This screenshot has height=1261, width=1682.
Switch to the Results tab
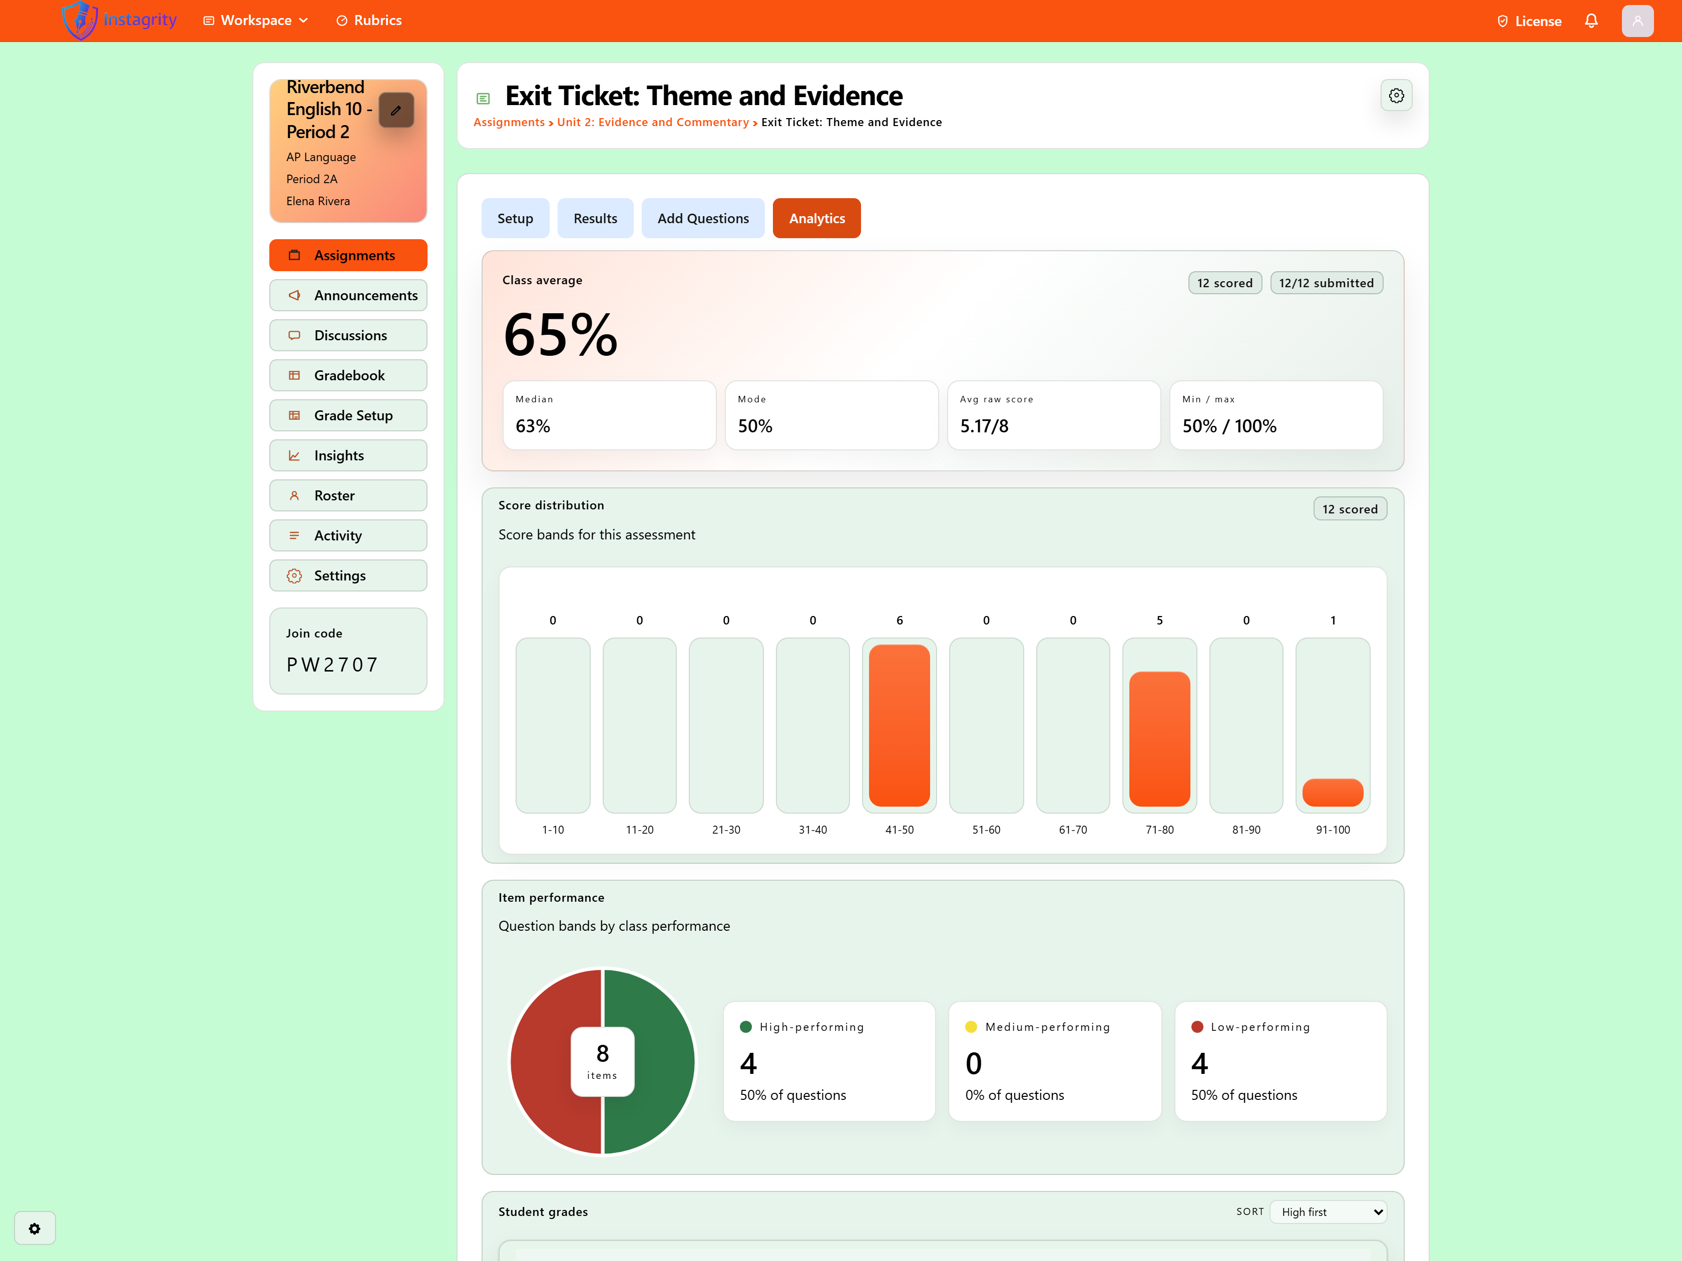coord(595,218)
